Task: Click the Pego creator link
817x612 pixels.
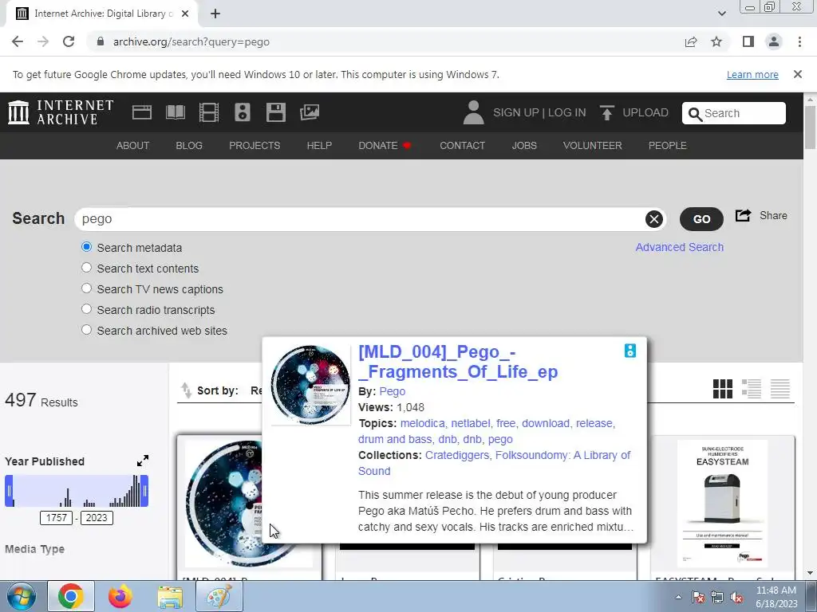Action: point(393,391)
